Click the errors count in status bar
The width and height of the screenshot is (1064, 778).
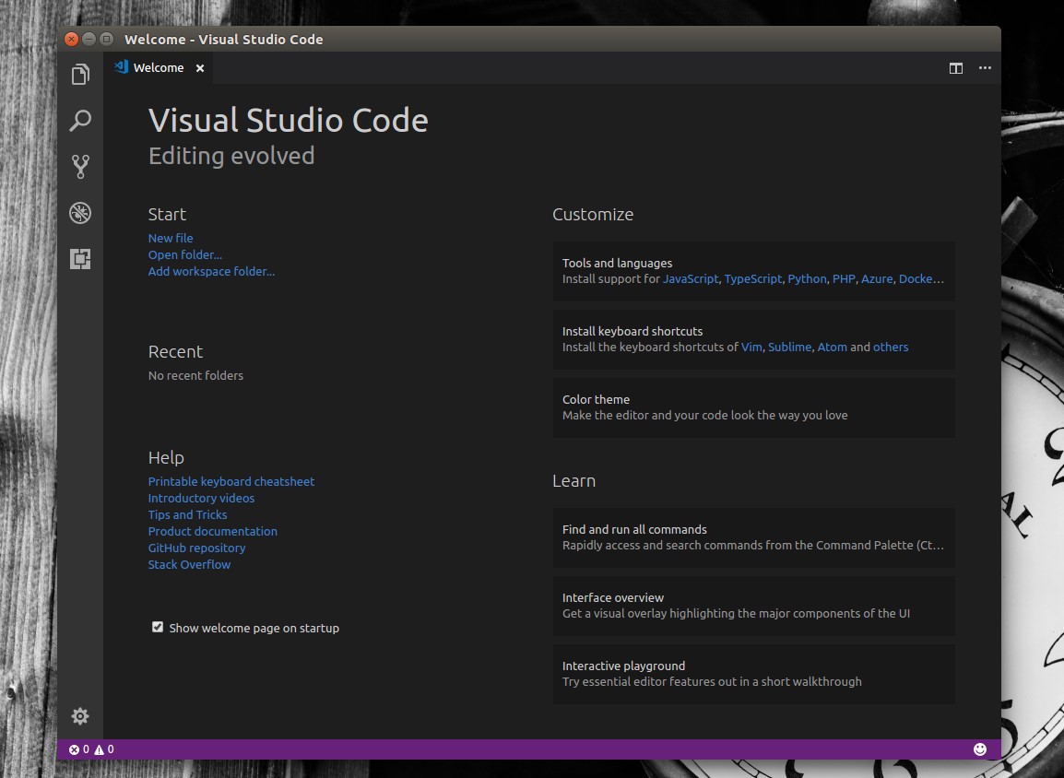coord(78,749)
